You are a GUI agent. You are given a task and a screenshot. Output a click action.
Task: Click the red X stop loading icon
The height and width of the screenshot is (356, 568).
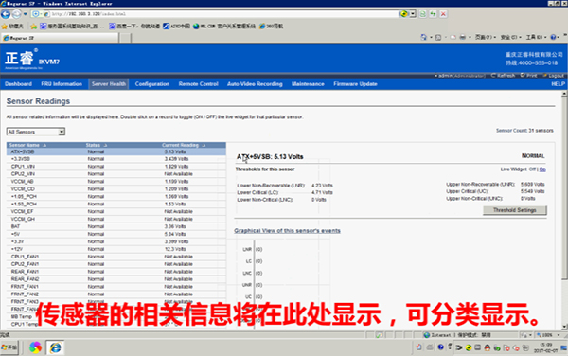point(443,14)
